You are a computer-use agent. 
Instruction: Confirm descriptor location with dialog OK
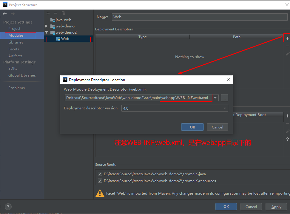click(x=192, y=127)
